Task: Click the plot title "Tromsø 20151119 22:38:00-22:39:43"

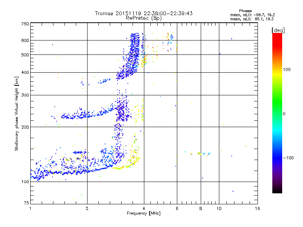Action: [x=144, y=13]
